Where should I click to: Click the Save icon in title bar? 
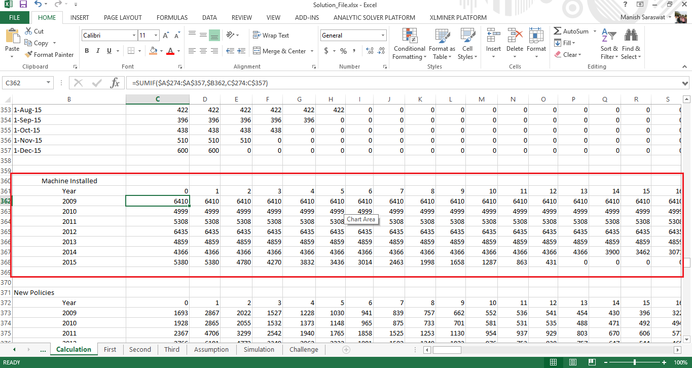pyautogui.click(x=23, y=5)
